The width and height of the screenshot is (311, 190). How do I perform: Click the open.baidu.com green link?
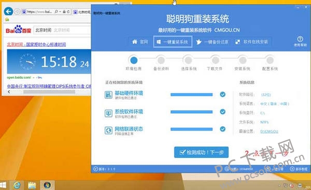coord(19,78)
